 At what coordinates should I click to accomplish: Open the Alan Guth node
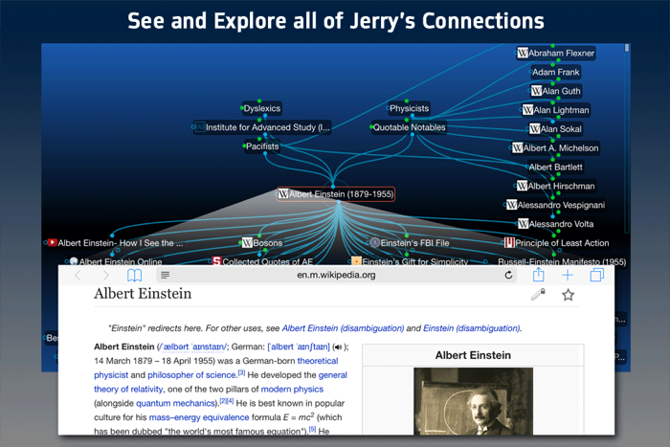[x=556, y=91]
